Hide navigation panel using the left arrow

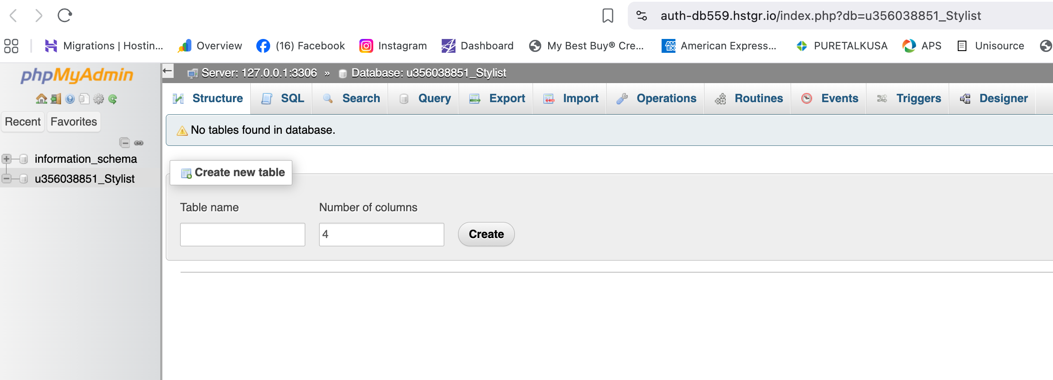[x=168, y=71]
